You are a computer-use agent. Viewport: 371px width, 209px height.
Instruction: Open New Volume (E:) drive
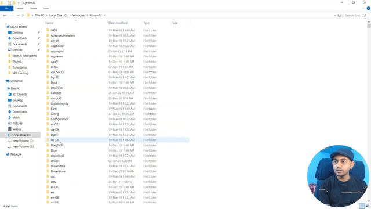click(x=23, y=147)
